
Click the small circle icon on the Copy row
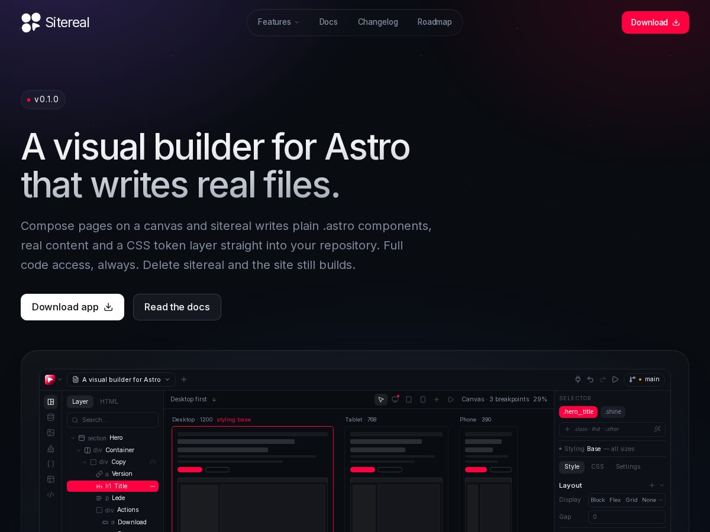(153, 462)
